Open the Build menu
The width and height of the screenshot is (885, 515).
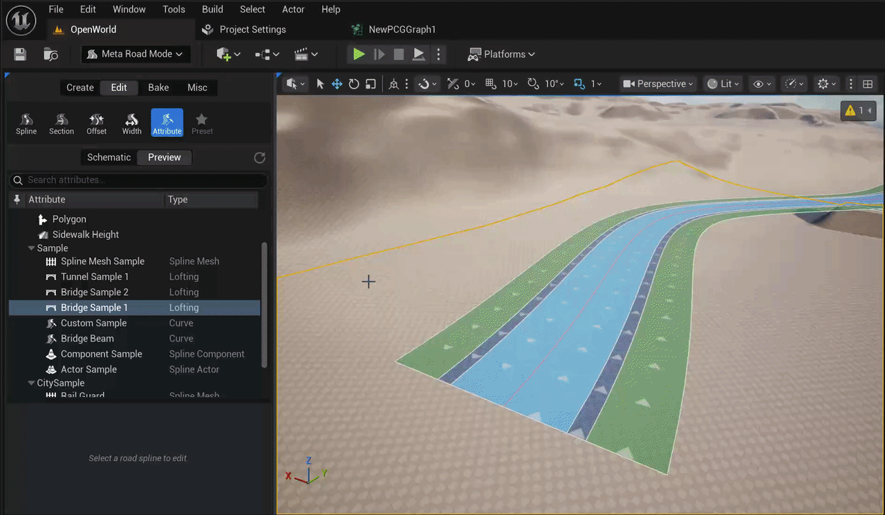tap(212, 9)
